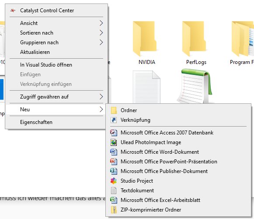Image resolution: width=254 pixels, height=219 pixels.
Task: Create new Verknüpfung via submenu label
Action: pyautogui.click(x=136, y=120)
